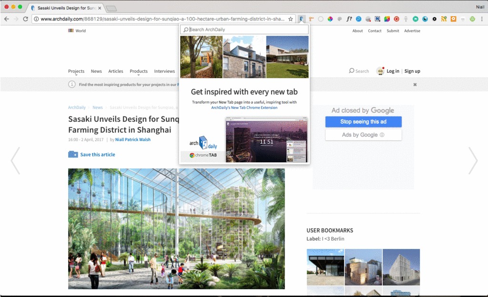Open the Interviews menu item
The height and width of the screenshot is (297, 488).
(x=164, y=70)
